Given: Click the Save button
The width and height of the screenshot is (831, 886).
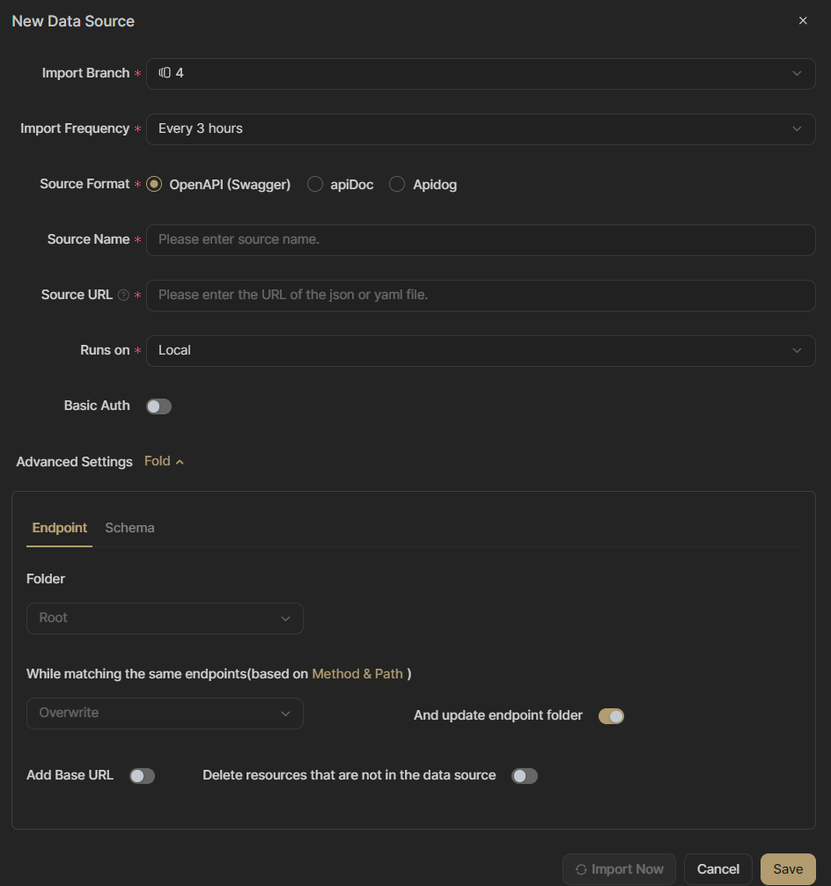Looking at the screenshot, I should pyautogui.click(x=788, y=869).
